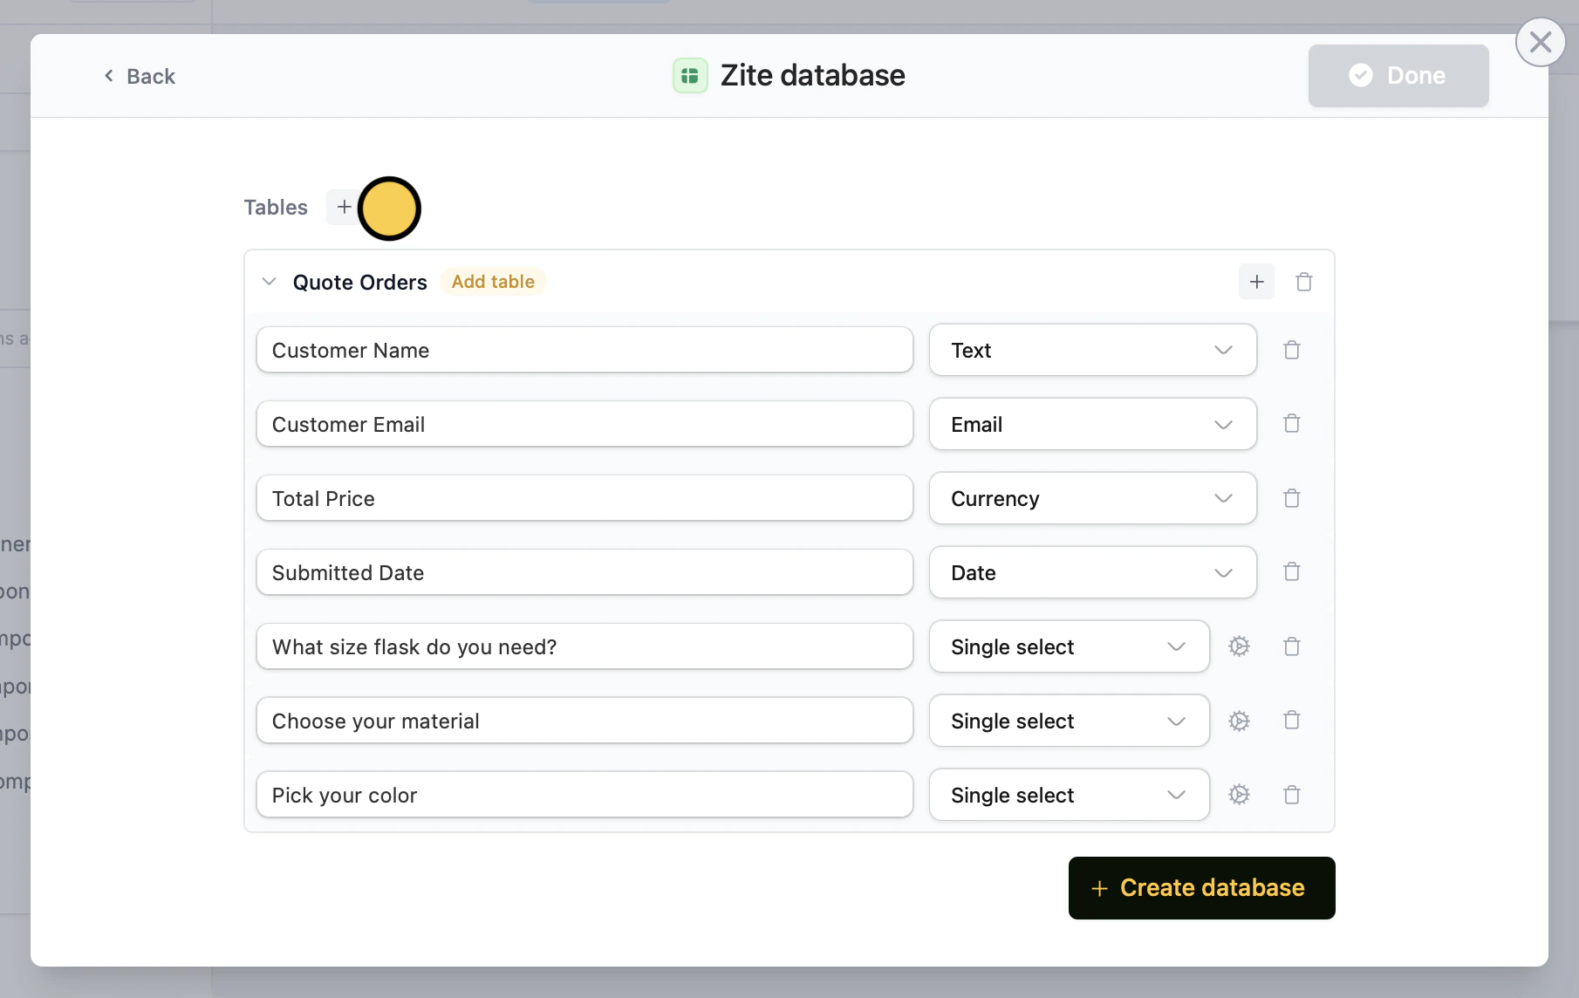1579x998 pixels.
Task: Click the plus icon next to Tables
Action: click(x=344, y=208)
